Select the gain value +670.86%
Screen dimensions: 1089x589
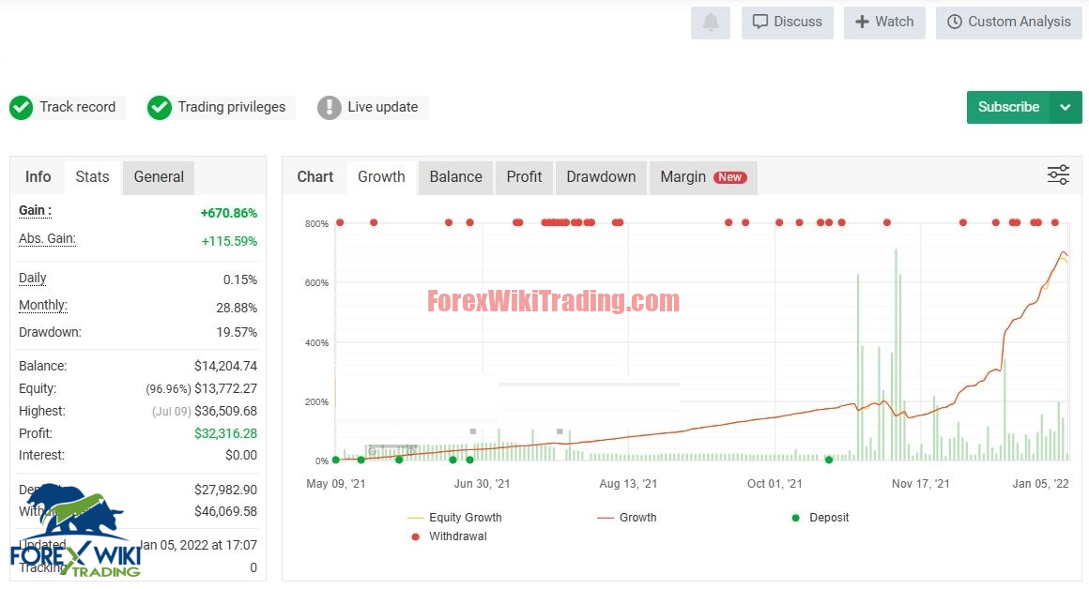[228, 213]
